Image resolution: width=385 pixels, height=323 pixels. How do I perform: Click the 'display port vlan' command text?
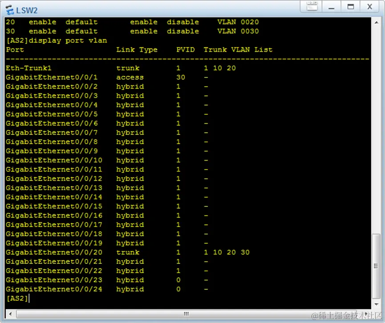[68, 40]
